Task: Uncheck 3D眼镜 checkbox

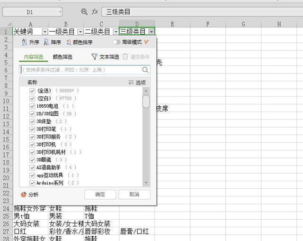Action: click(x=32, y=160)
